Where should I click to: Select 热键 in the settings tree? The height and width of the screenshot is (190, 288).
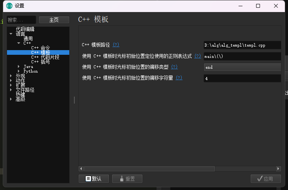[20, 94]
